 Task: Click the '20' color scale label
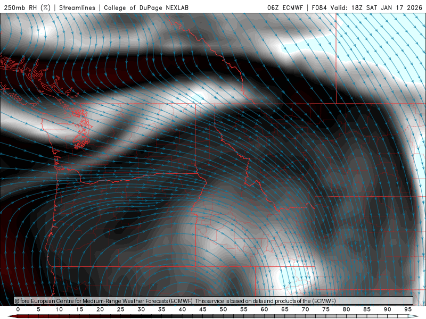(x=100, y=309)
